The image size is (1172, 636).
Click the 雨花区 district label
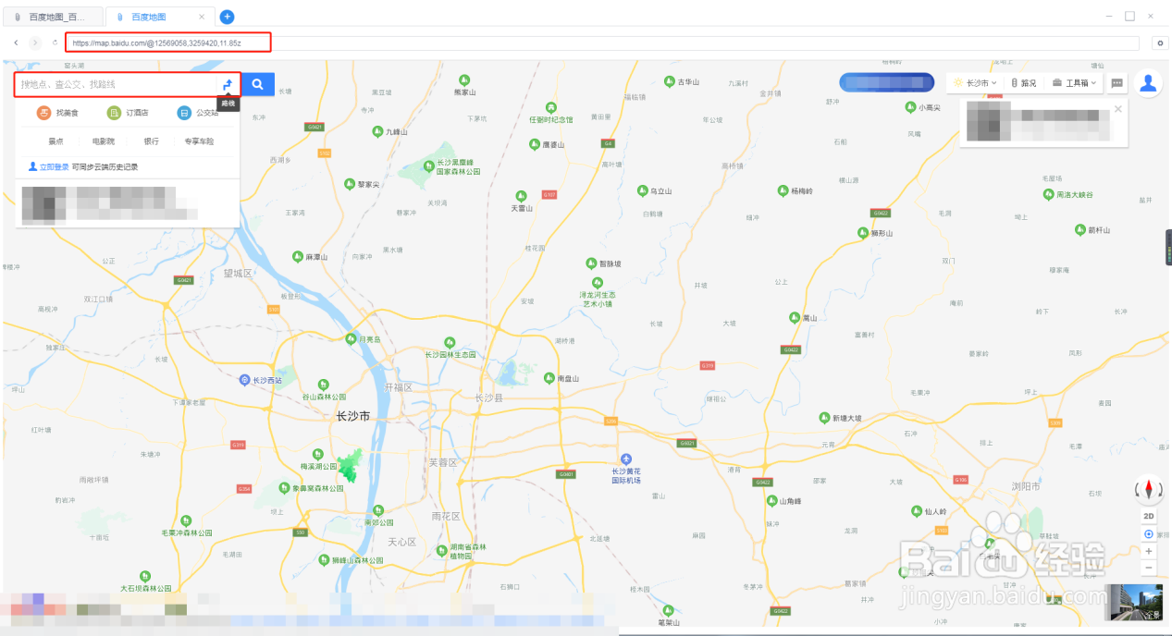pos(446,516)
